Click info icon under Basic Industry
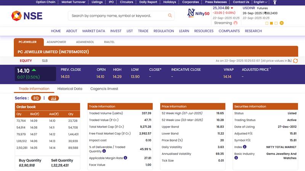 (x=236, y=158)
